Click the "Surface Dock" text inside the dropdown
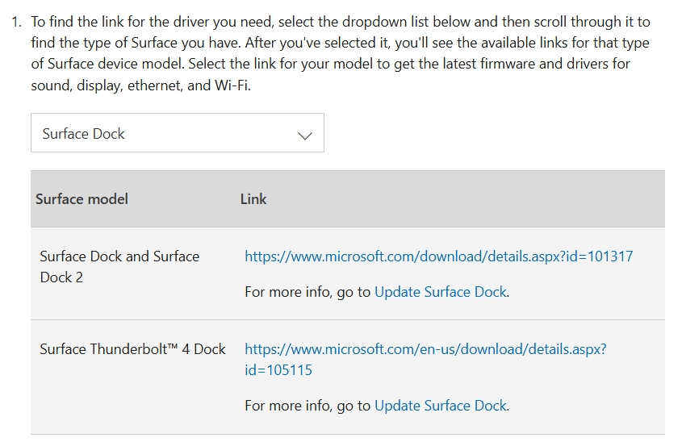 [84, 134]
